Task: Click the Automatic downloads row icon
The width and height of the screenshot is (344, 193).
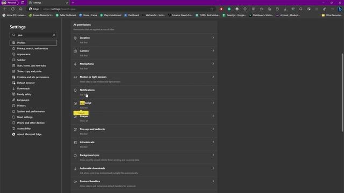Action: (75, 168)
